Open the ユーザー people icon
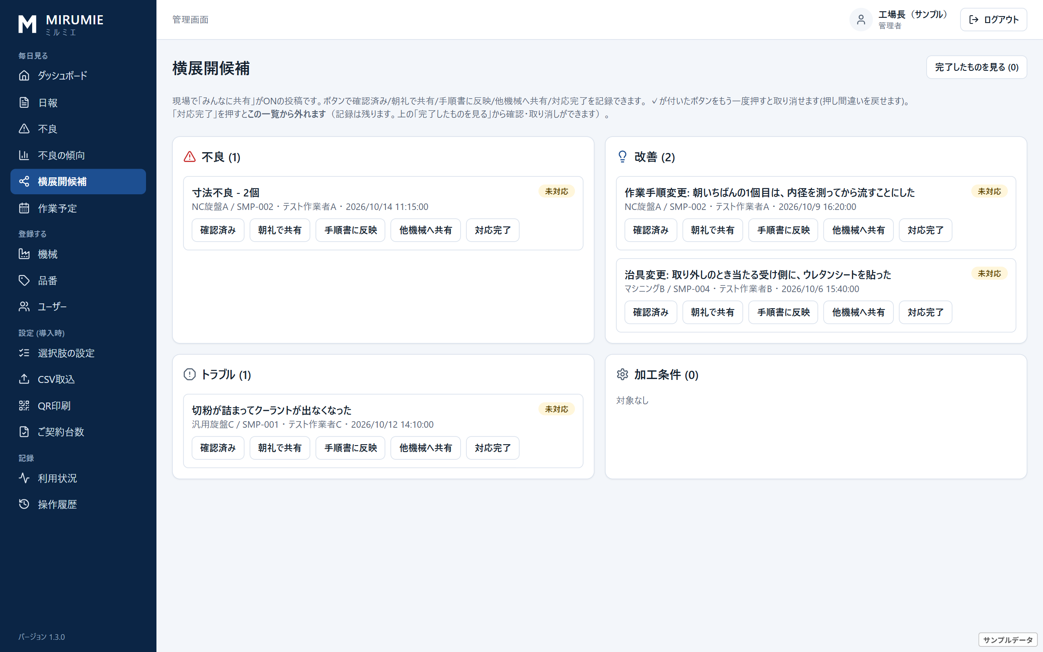Image resolution: width=1043 pixels, height=652 pixels. (24, 306)
